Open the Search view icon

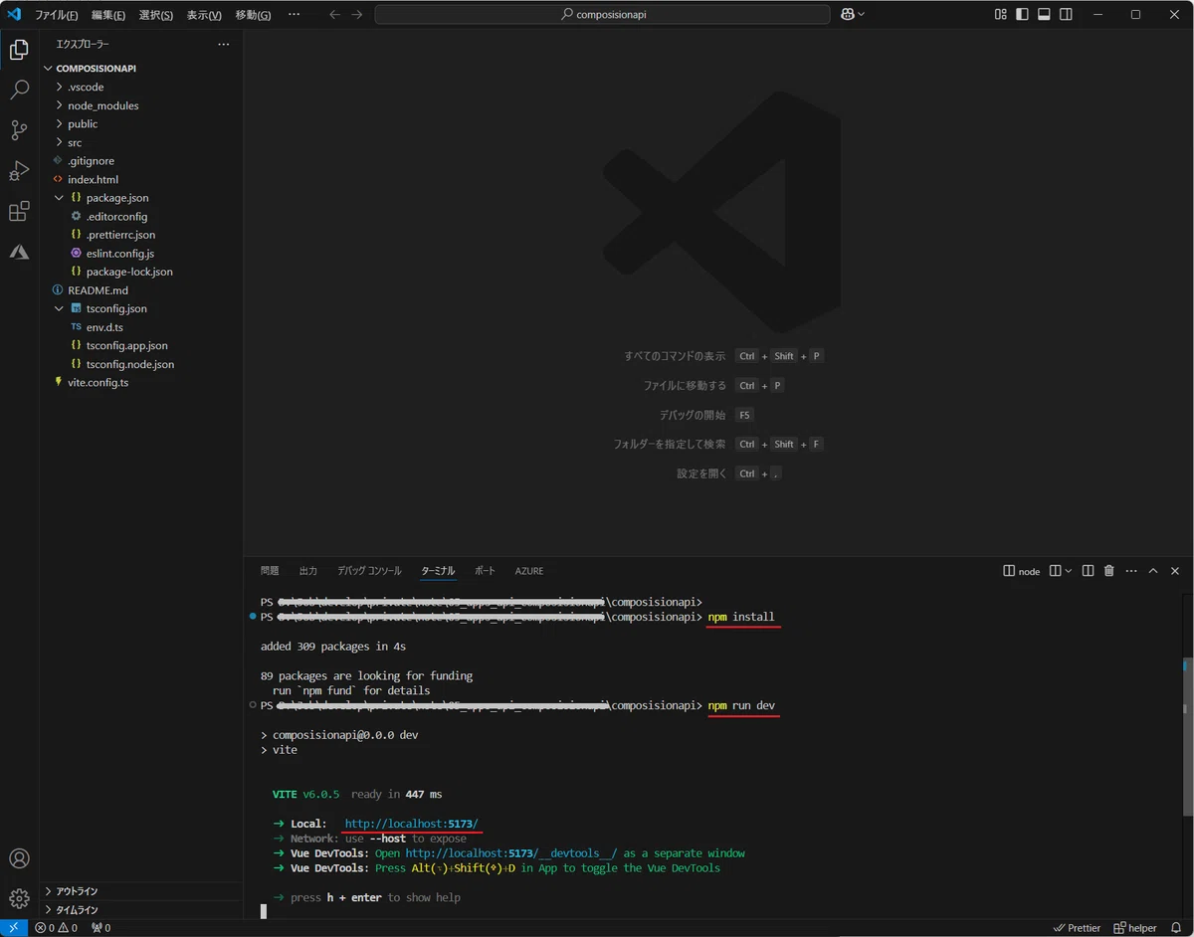click(x=19, y=91)
